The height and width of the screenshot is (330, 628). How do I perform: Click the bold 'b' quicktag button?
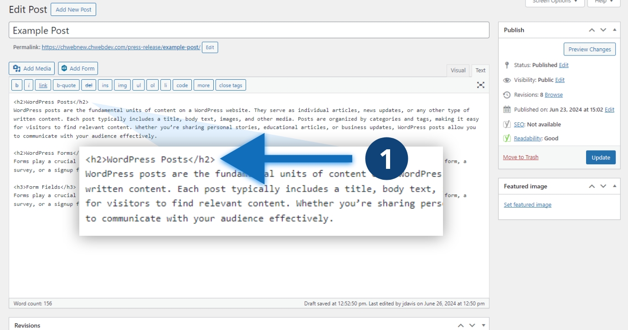pos(17,85)
